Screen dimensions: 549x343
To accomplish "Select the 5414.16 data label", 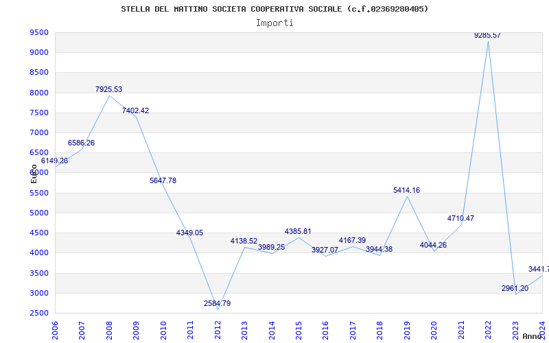I will pyautogui.click(x=406, y=191).
